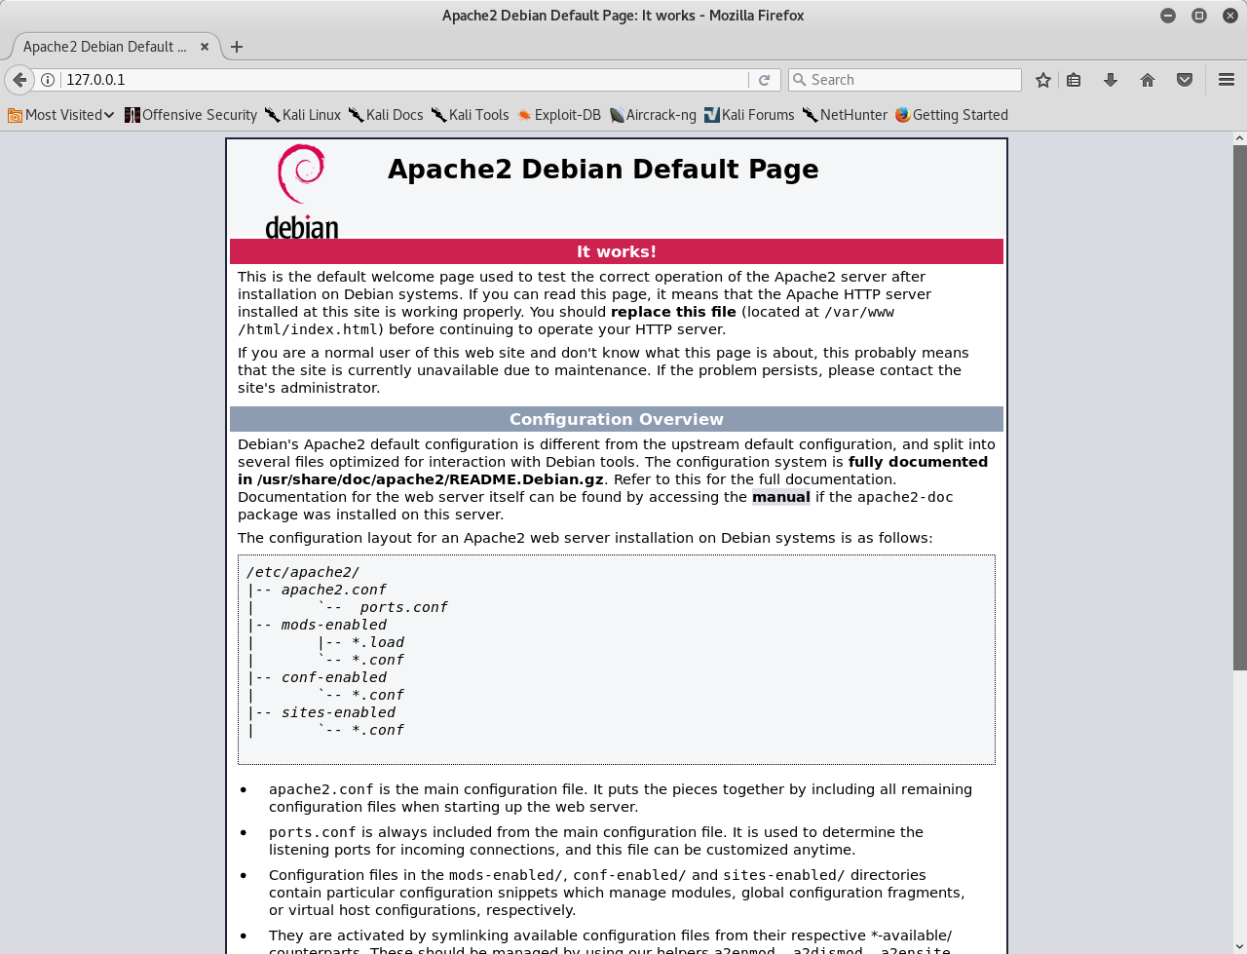Click the search magnifier icon
This screenshot has width=1247, height=954.
pyautogui.click(x=800, y=80)
